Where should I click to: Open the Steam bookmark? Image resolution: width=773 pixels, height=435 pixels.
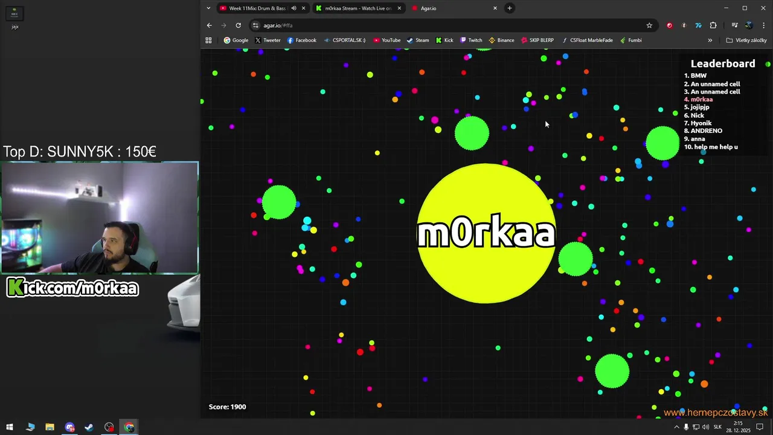418,40
